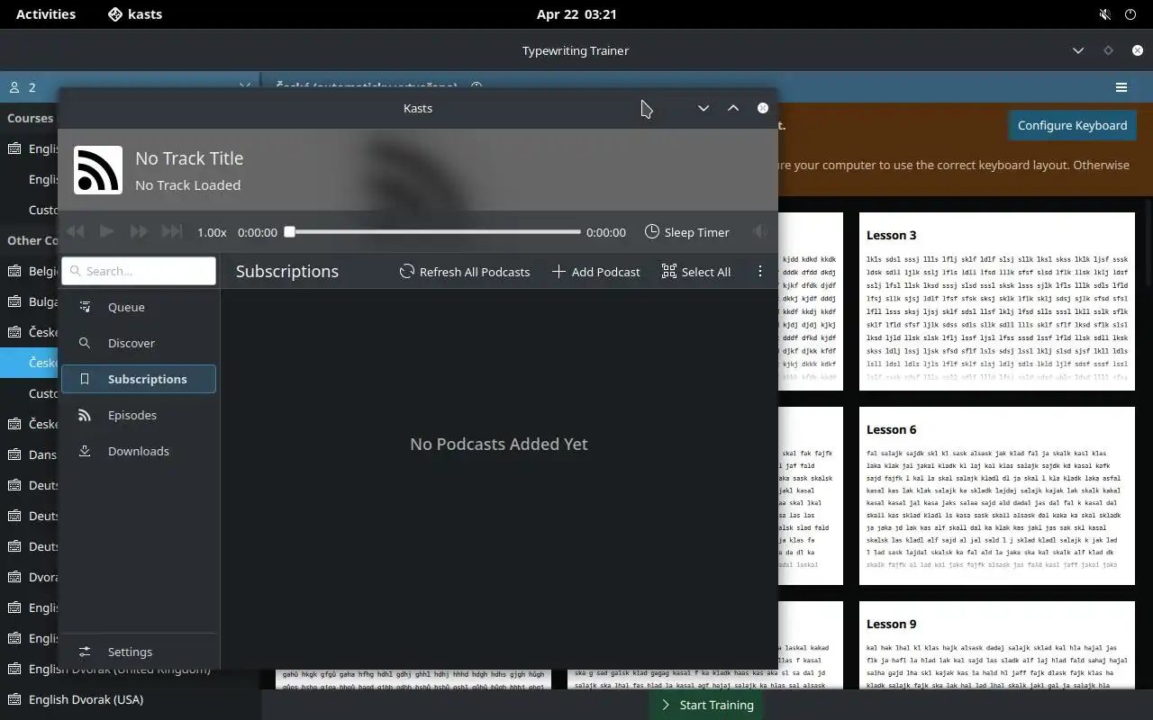Select English Dvorak (USA) keyboard layout
The image size is (1153, 720).
coord(131,699)
